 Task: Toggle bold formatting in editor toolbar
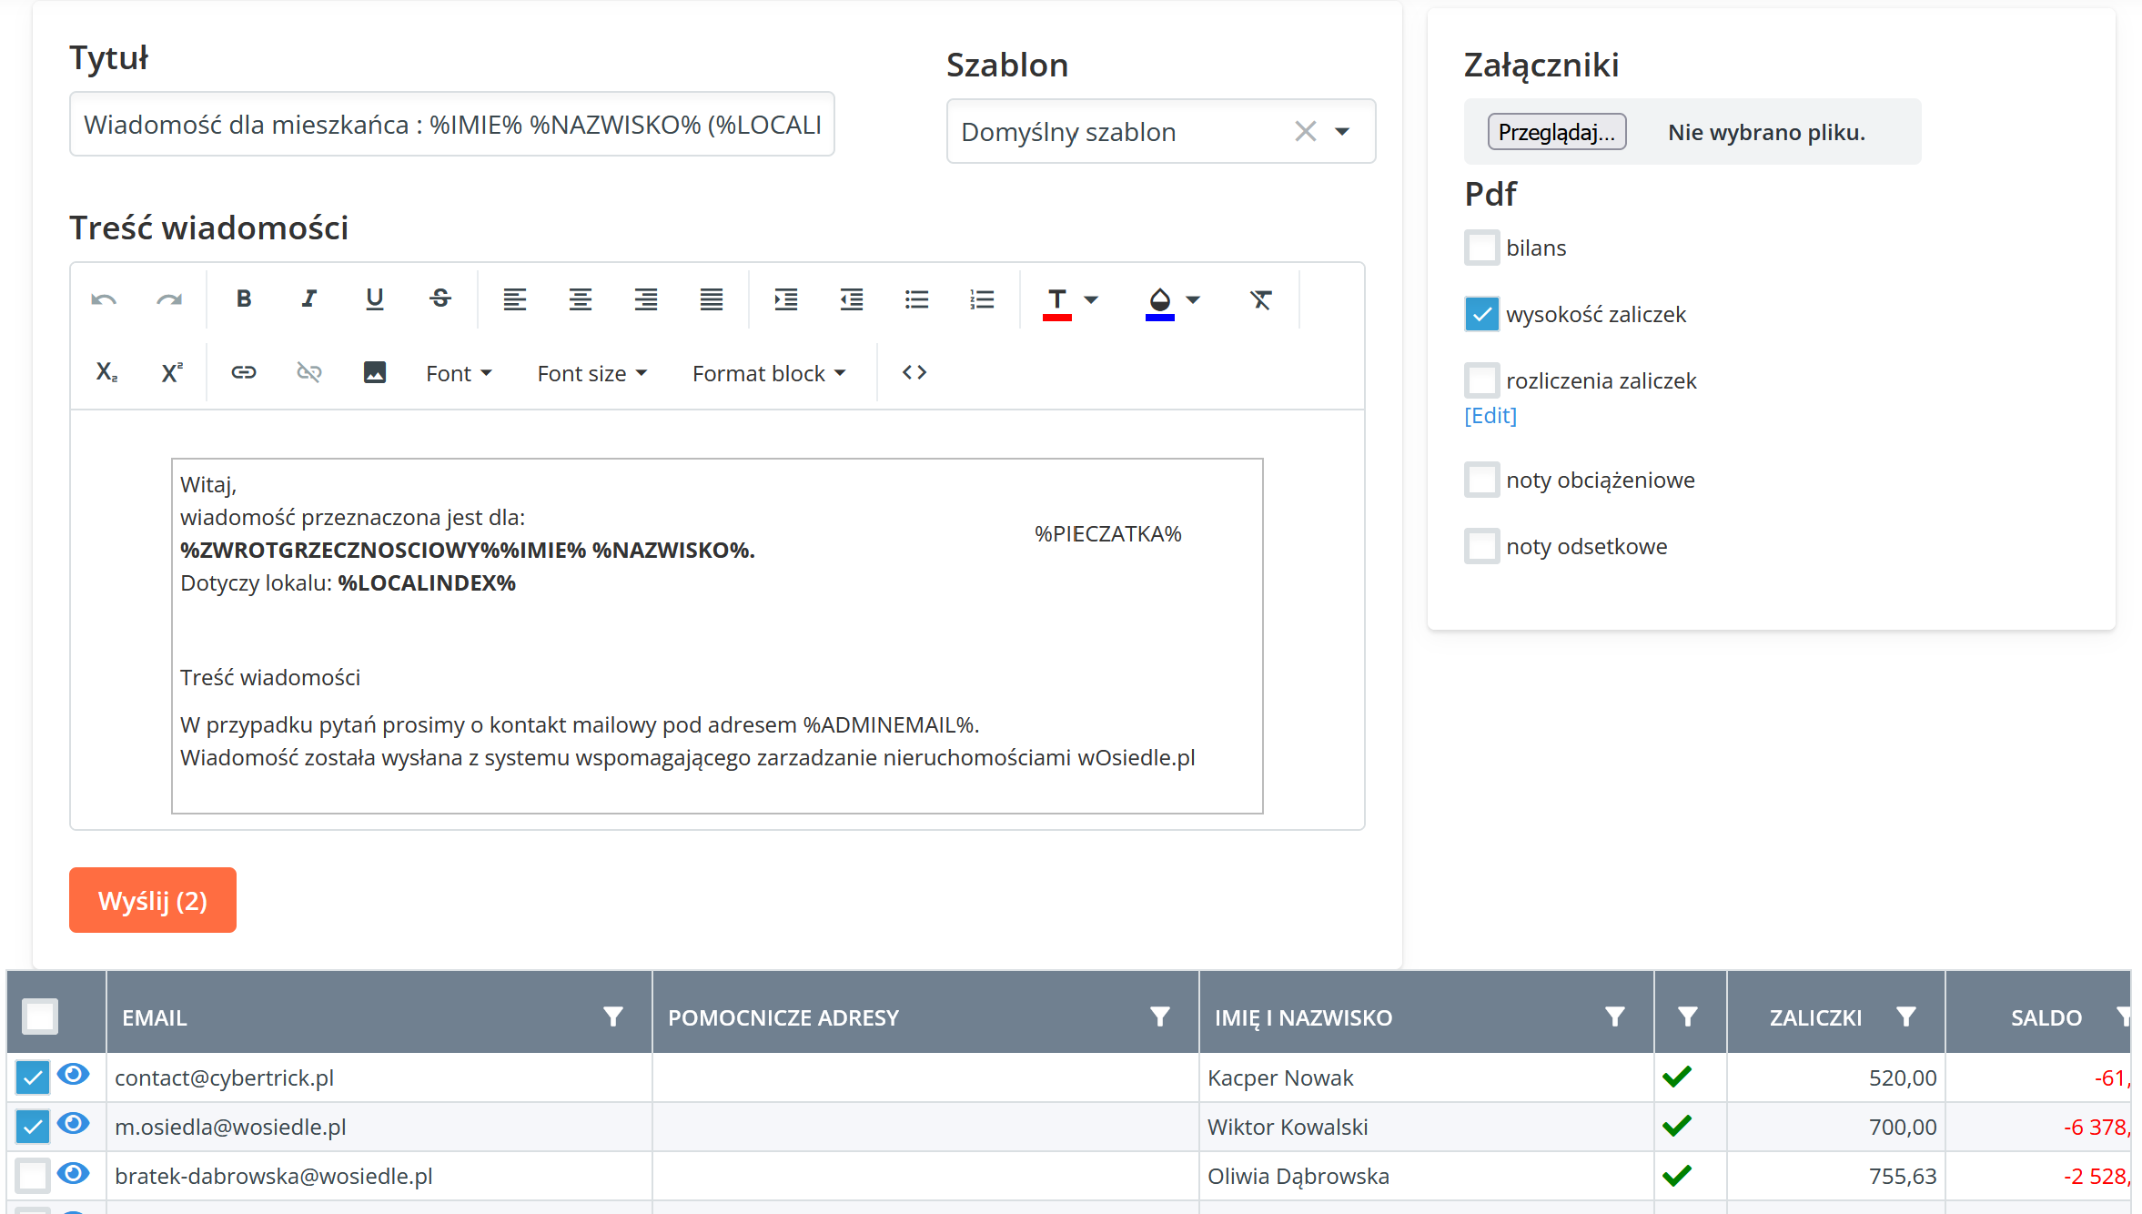(243, 298)
